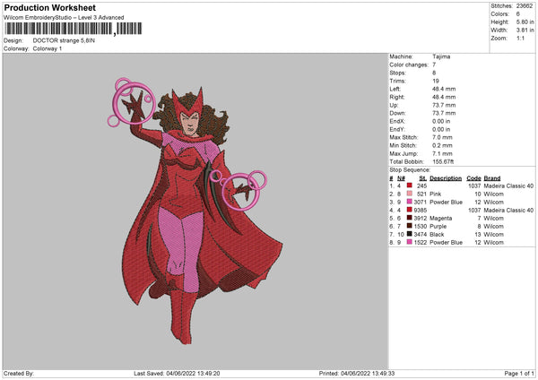Click the swatch beside stitch count 9385
This screenshot has height=380, width=538.
pyautogui.click(x=410, y=210)
